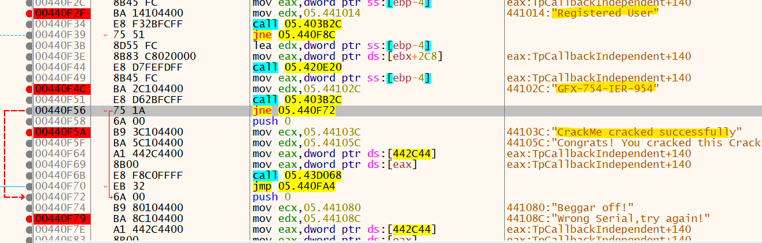Screen dimensions: 762x243
Task: Click the instruction lea edx,dword ptr ss:[ebp-4]
Action: (342, 46)
